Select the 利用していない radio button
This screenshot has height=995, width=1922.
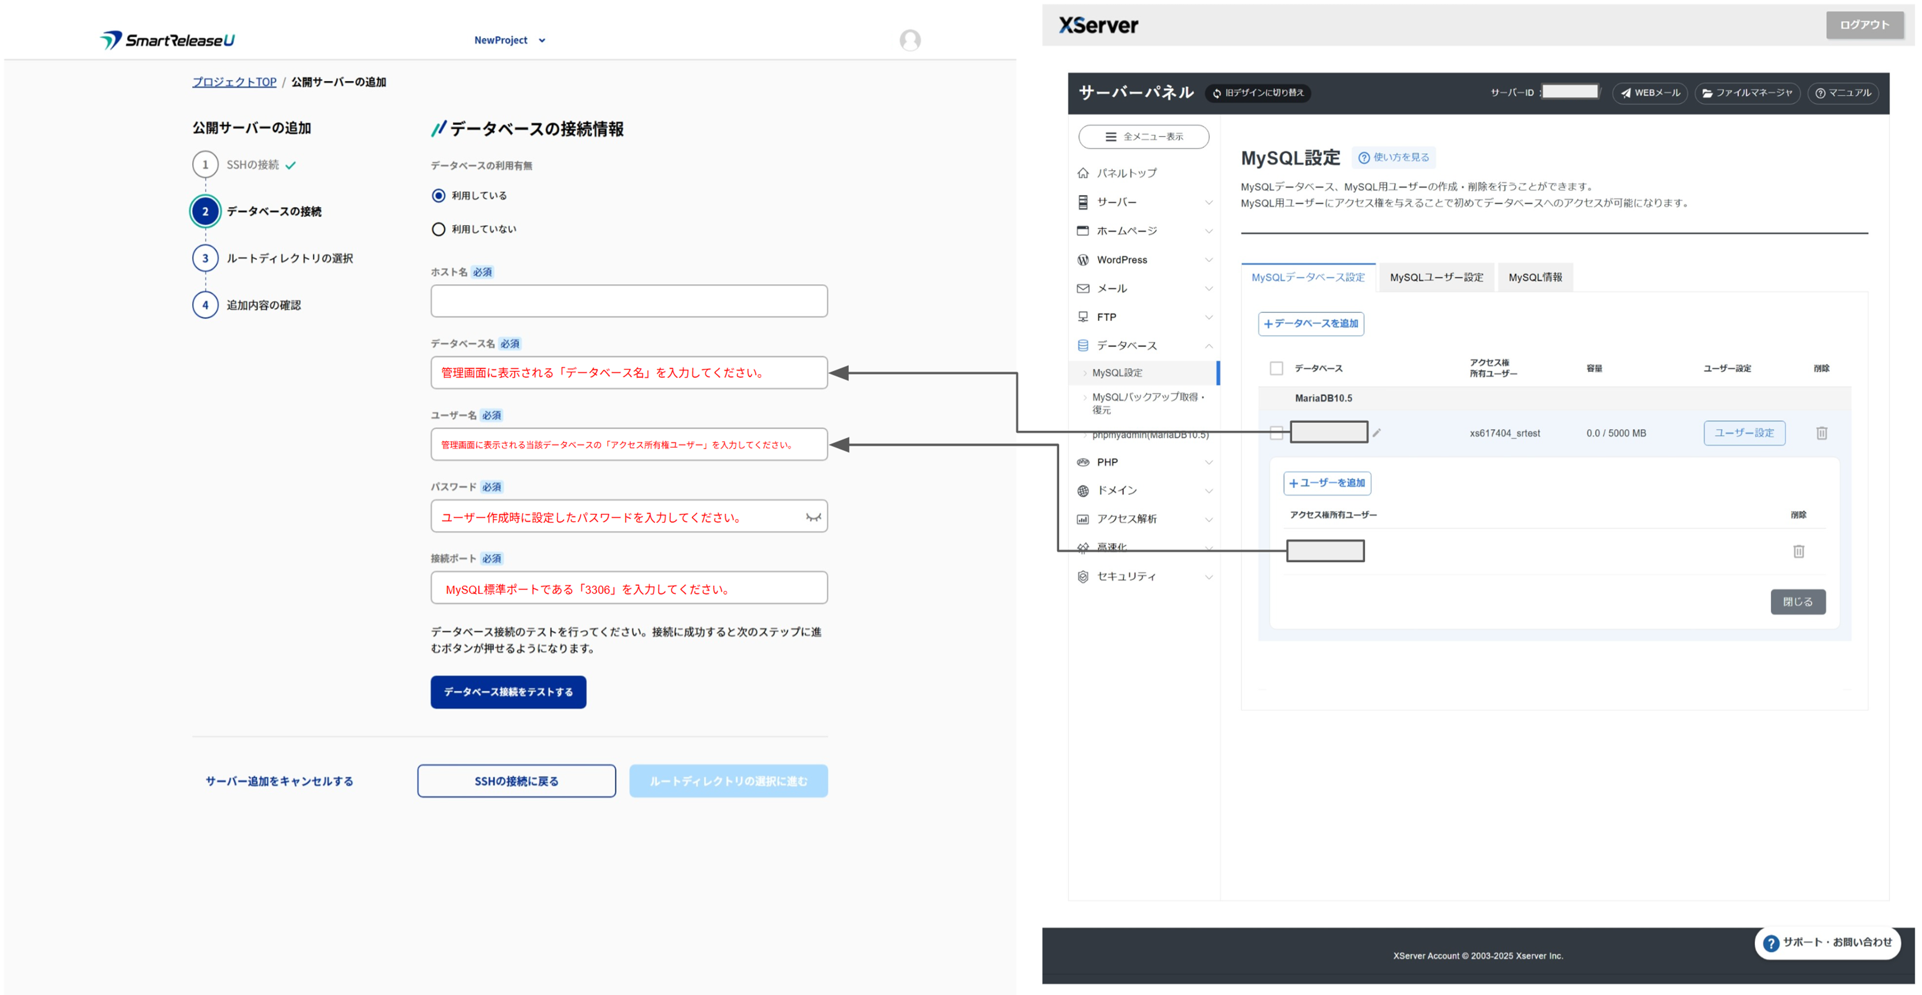439,229
